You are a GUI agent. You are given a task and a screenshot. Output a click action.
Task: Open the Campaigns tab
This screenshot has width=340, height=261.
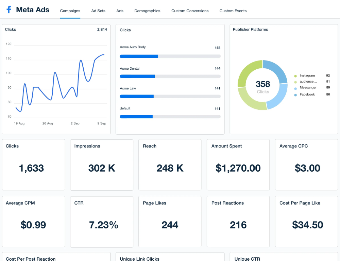pyautogui.click(x=70, y=11)
